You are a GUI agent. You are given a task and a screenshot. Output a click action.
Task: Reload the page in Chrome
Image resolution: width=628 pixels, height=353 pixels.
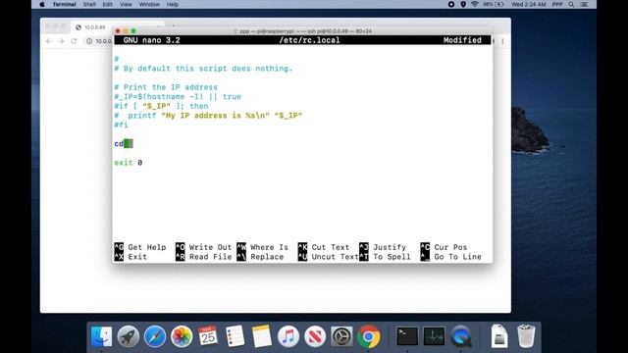coord(74,41)
